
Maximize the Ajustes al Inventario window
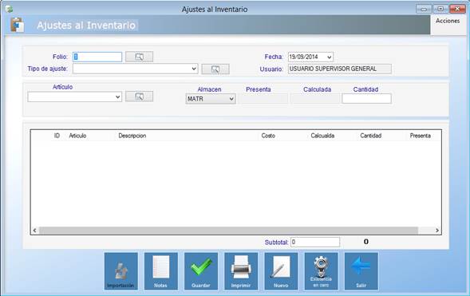click(x=440, y=9)
